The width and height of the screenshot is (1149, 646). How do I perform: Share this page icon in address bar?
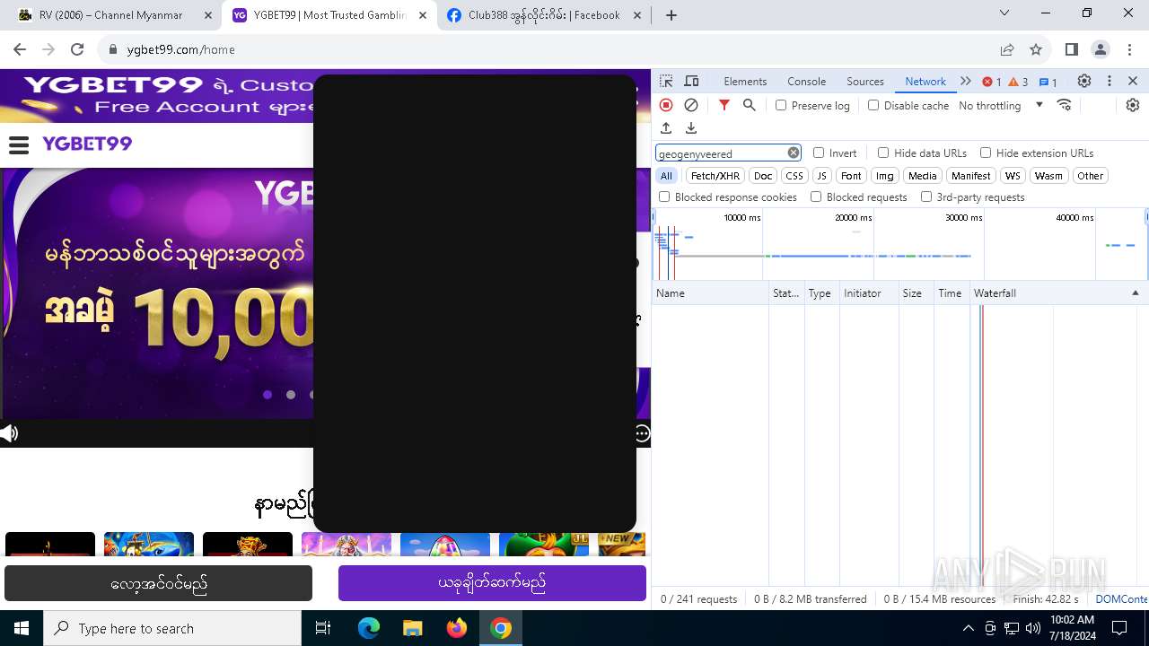pyautogui.click(x=1007, y=49)
